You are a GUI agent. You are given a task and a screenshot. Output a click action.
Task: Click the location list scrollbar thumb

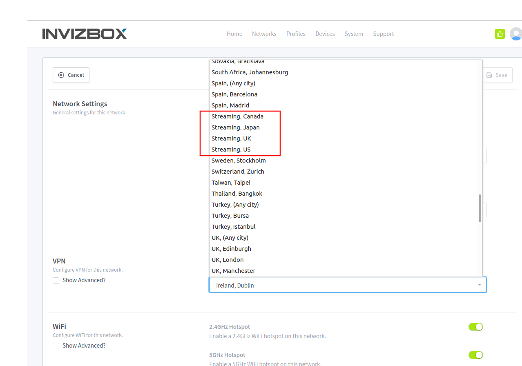[480, 208]
